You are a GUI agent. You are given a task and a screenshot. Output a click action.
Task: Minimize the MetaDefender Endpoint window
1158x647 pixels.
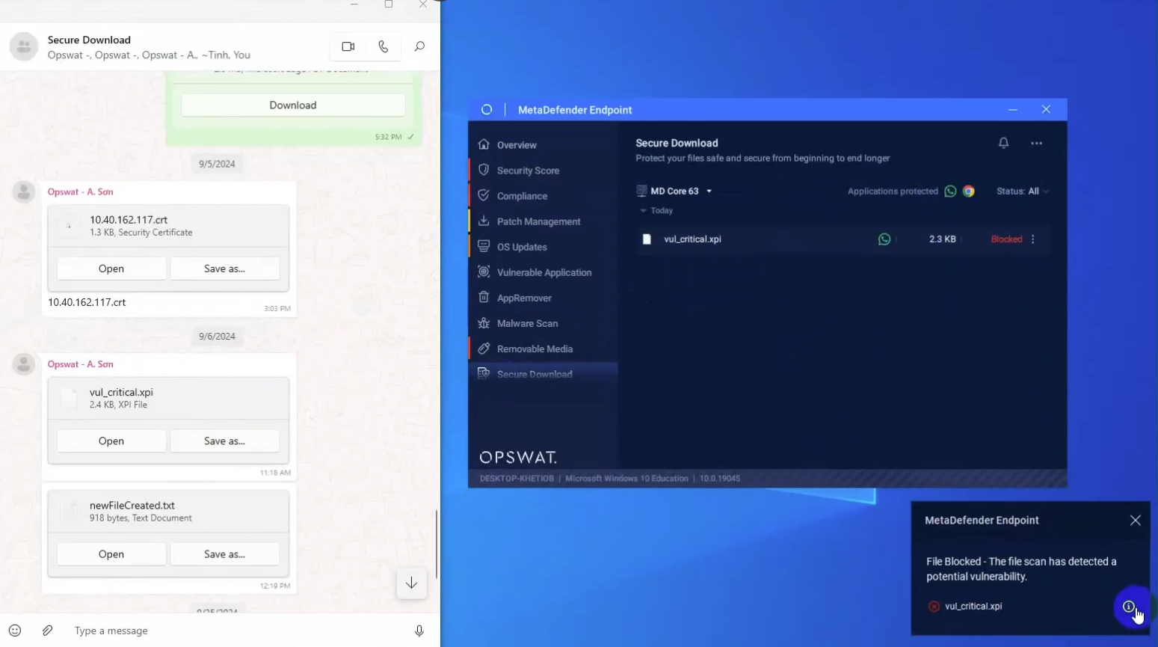tap(1012, 110)
